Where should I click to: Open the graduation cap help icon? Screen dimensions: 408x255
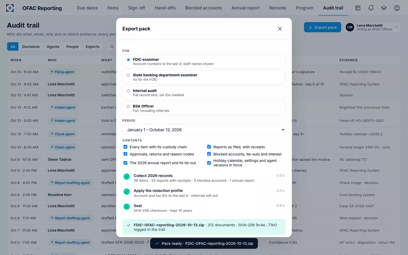(x=384, y=8)
